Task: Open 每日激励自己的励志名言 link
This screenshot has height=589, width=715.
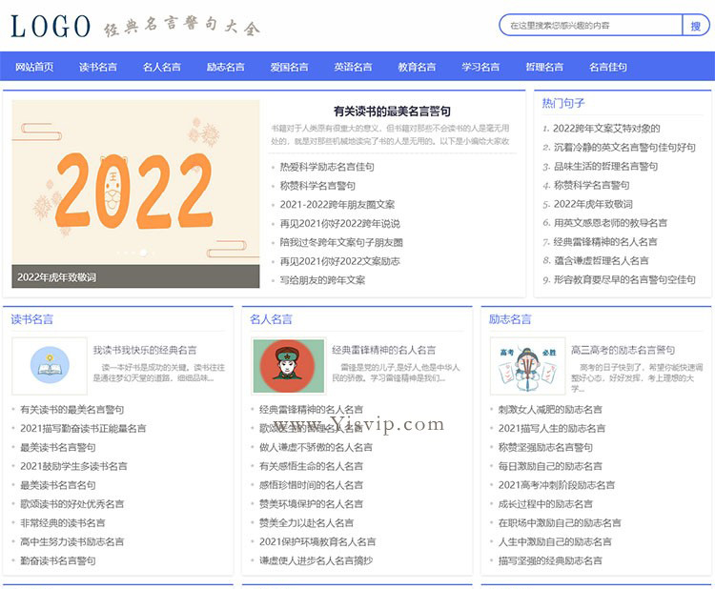Action: (550, 466)
